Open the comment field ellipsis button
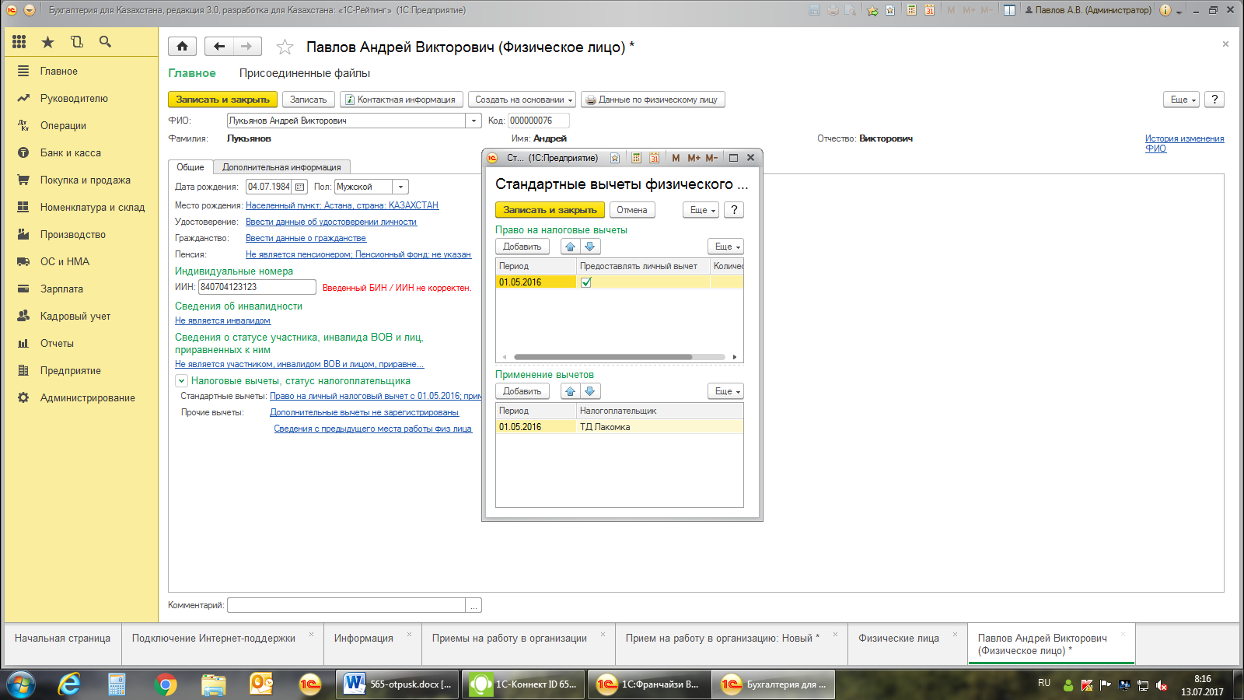This screenshot has width=1244, height=700. click(473, 605)
